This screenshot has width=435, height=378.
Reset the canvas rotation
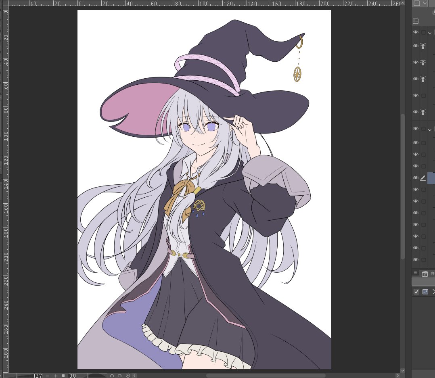tap(128, 376)
